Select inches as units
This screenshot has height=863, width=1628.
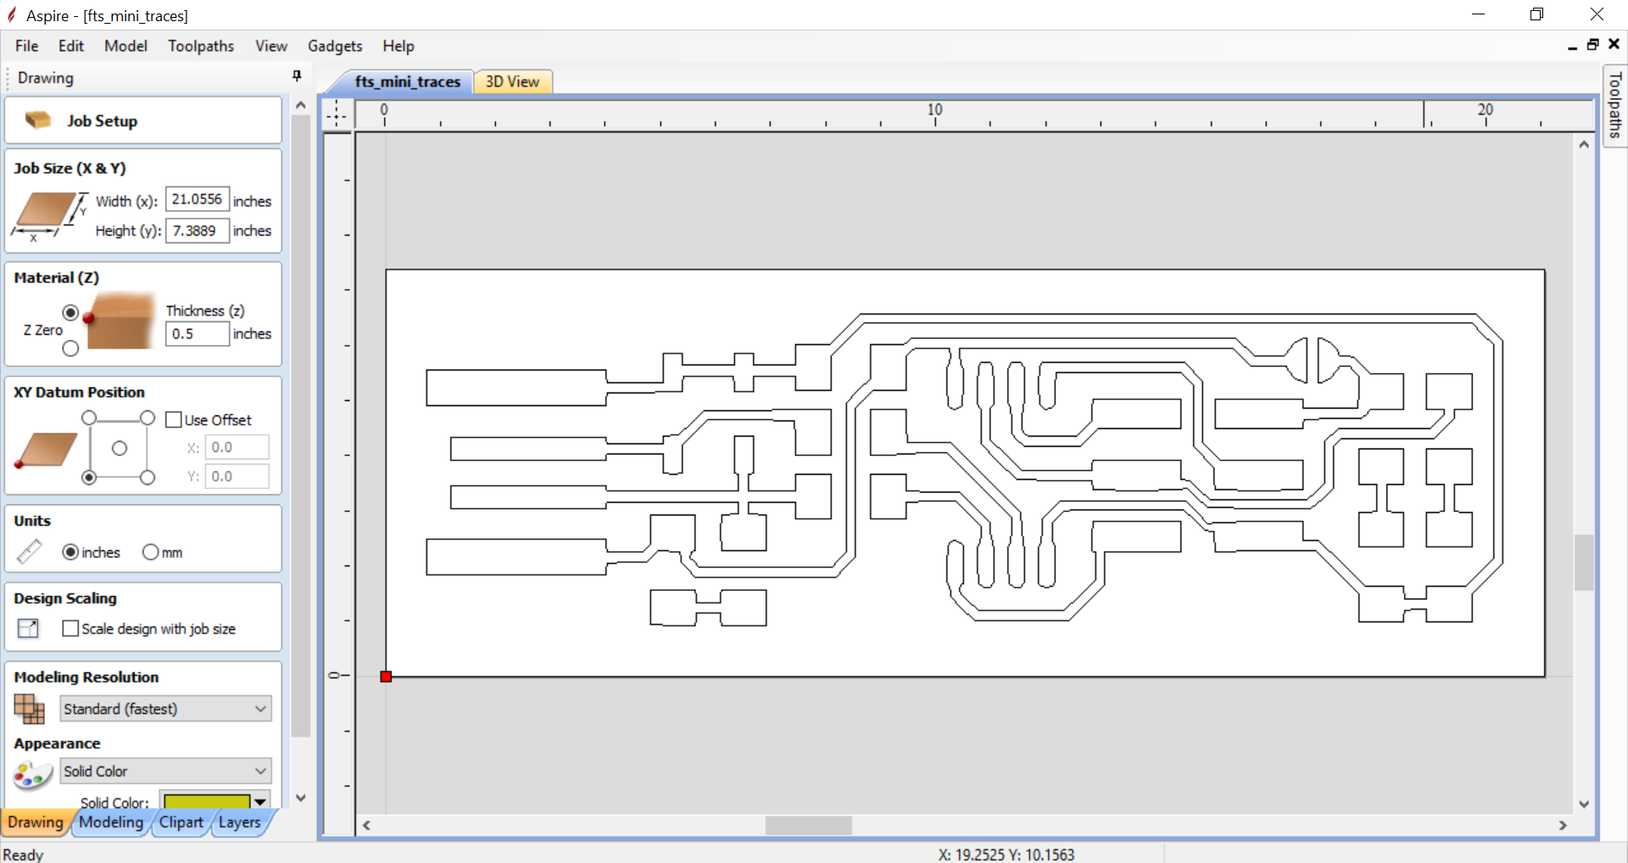70,552
